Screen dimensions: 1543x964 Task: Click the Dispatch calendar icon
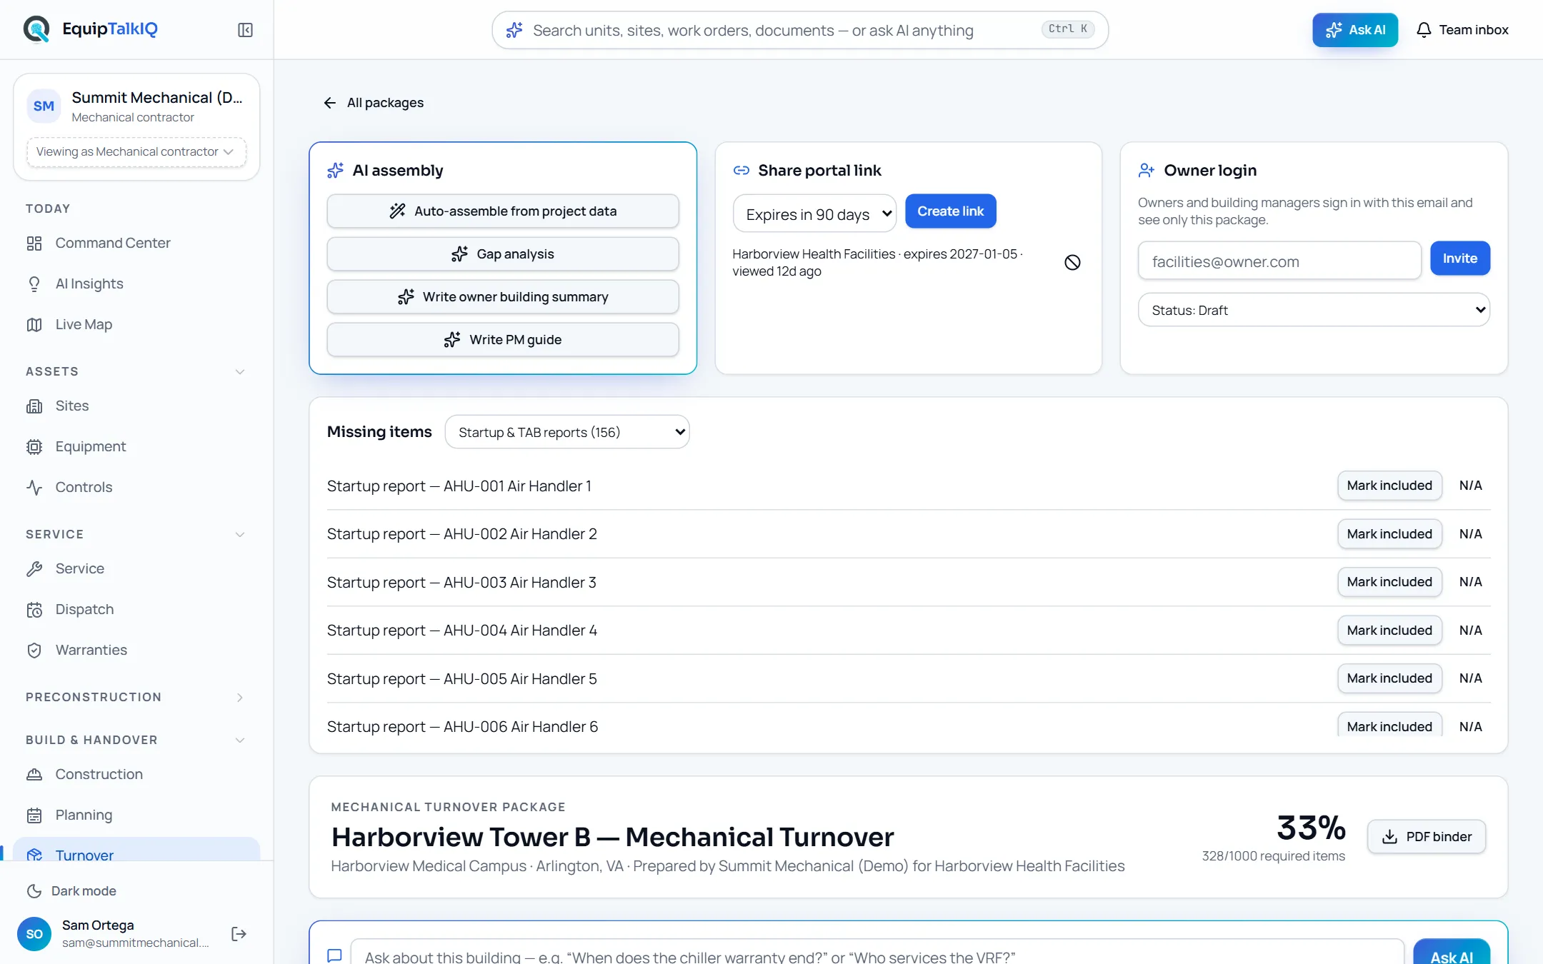34,610
